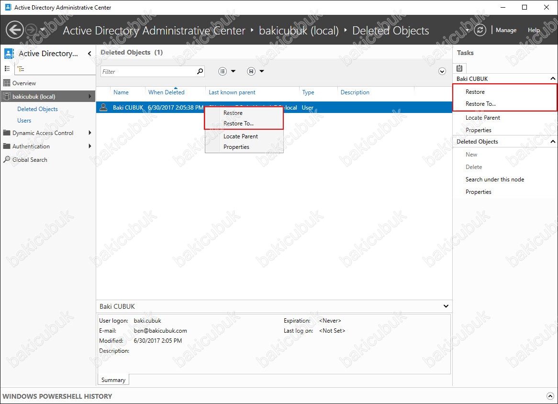The image size is (558, 404).
Task: Open the header dropdown beside refresh
Action: click(468, 30)
